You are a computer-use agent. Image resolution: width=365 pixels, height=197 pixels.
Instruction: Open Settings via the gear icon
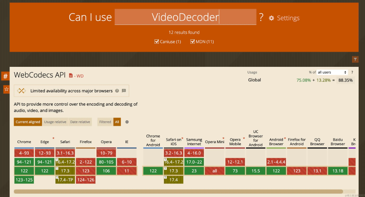tap(271, 18)
